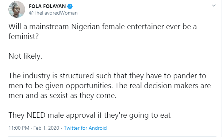The image size is (223, 137).
Task: Click the word 'Nigerian' in the tweet
Action: point(85,27)
